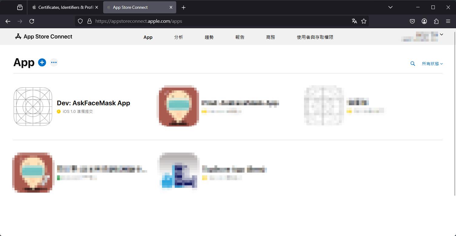Click the blue plus icon to add an app

pyautogui.click(x=42, y=62)
